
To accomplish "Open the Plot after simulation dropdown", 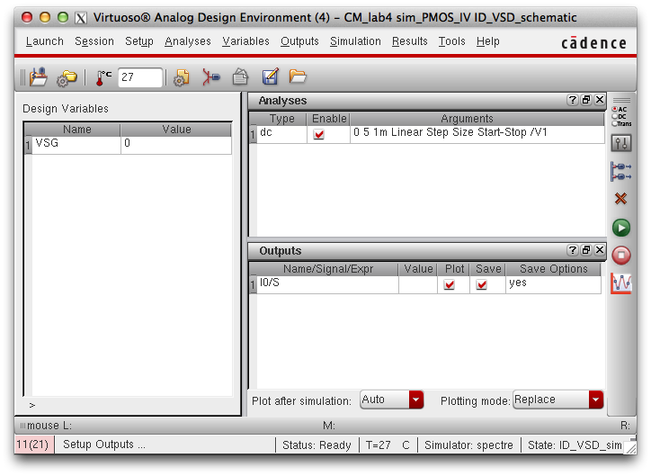I will tap(391, 400).
